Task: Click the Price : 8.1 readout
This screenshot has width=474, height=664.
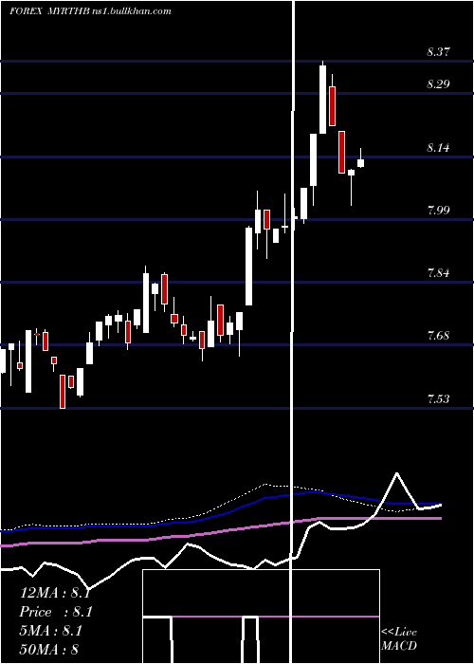Action: tap(56, 612)
